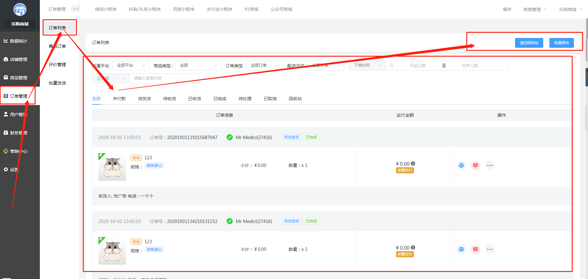
Task: Expand the 下单时间 dropdown
Action: (367, 66)
